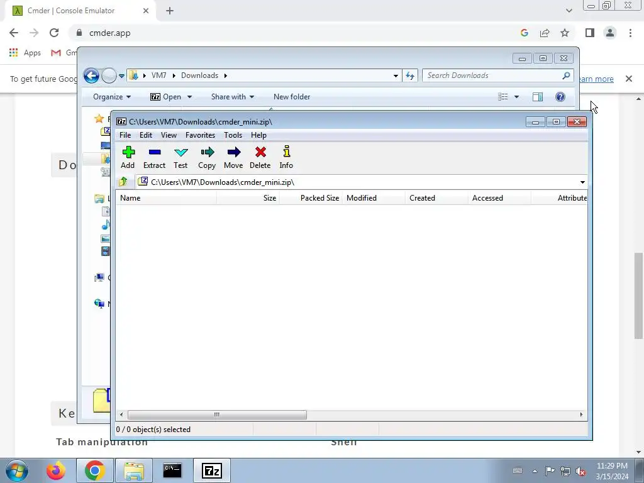
Task: Dismiss the Chrome notification bar
Action: tap(629, 79)
